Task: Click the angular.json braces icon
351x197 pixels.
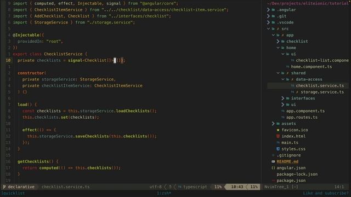Action: coord(273,168)
